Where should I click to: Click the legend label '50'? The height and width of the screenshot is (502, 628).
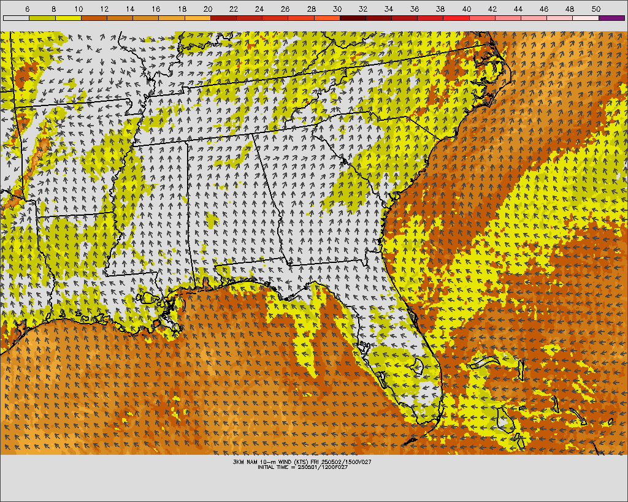coord(596,9)
